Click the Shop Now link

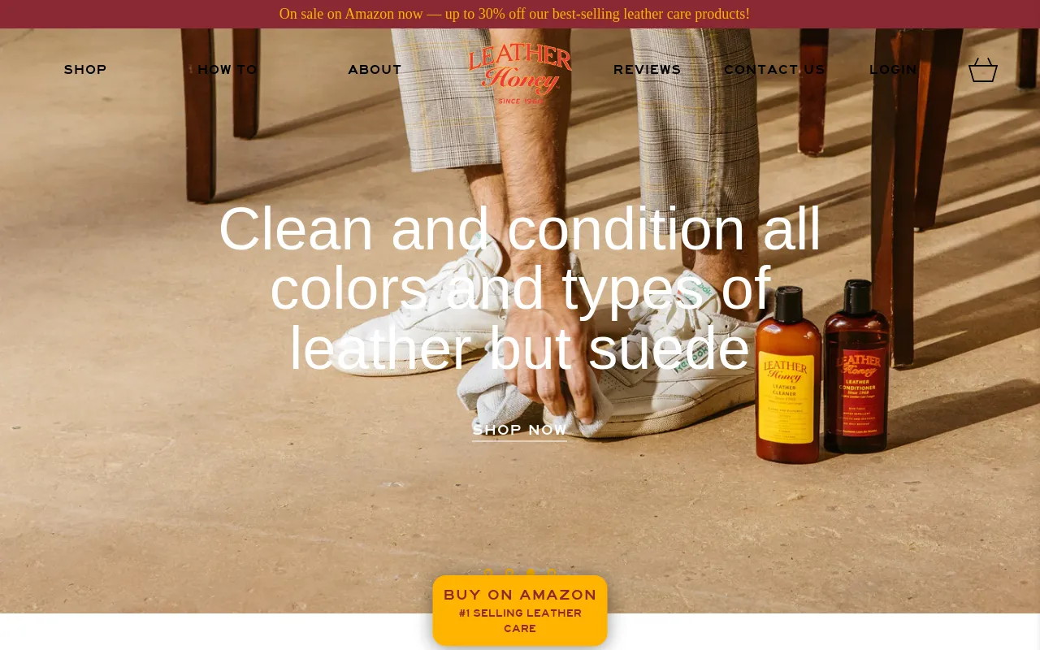coord(520,431)
